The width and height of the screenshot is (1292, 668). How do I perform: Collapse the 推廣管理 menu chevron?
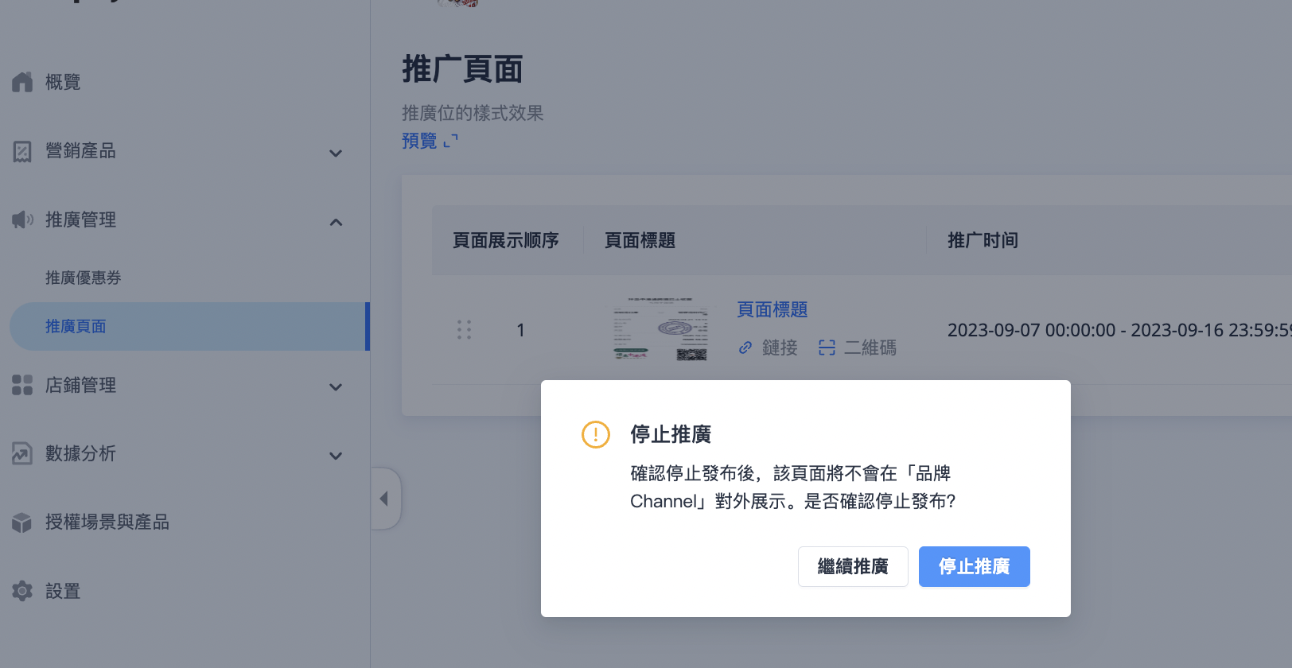pos(336,222)
